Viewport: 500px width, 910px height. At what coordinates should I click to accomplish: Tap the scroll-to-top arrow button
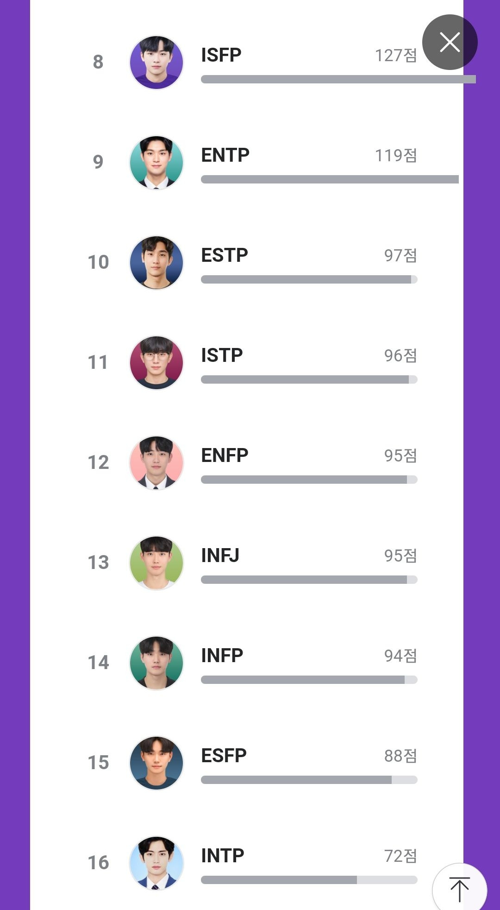click(459, 889)
